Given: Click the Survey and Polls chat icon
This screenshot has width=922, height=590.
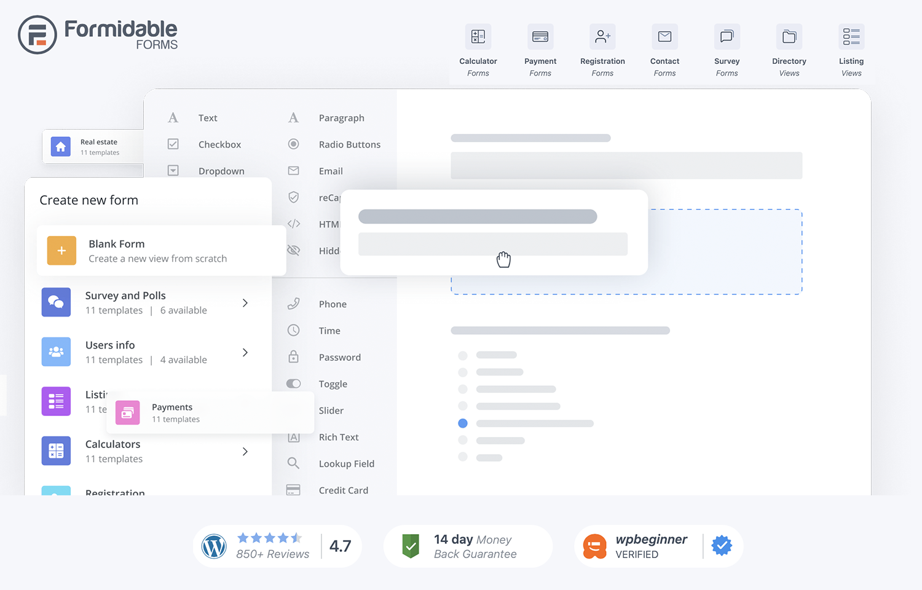Looking at the screenshot, I should click(56, 302).
